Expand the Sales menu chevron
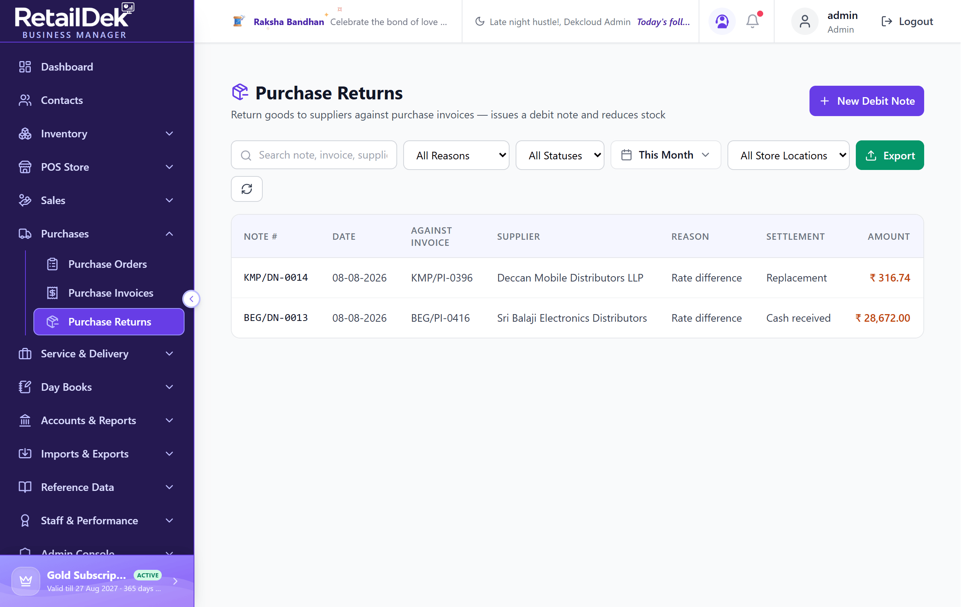 (169, 200)
